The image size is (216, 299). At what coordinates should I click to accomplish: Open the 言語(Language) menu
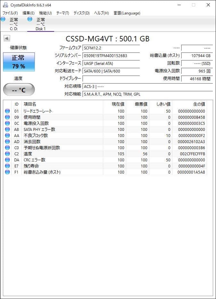(x=127, y=13)
